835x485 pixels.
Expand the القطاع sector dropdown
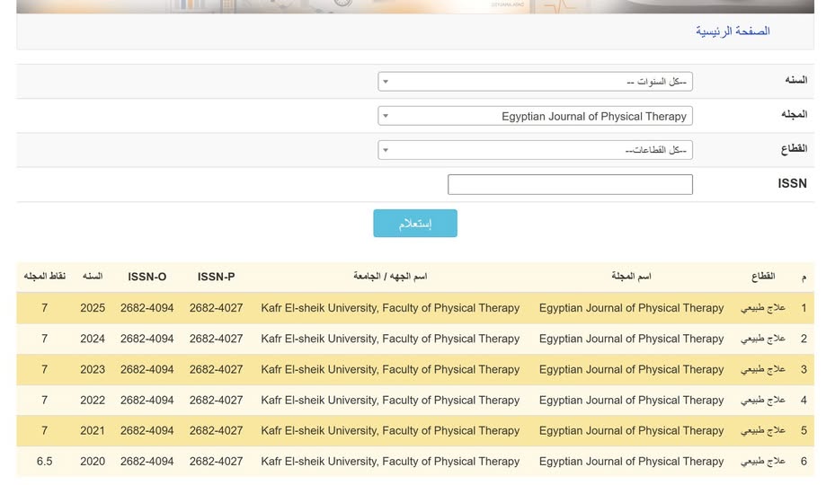pos(535,150)
